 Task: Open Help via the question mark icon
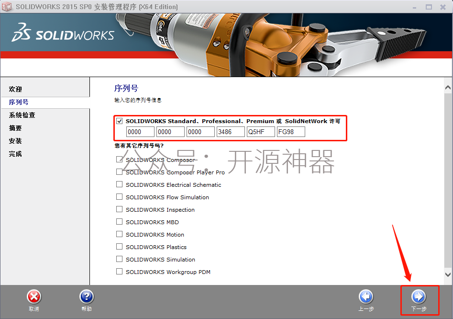87,297
